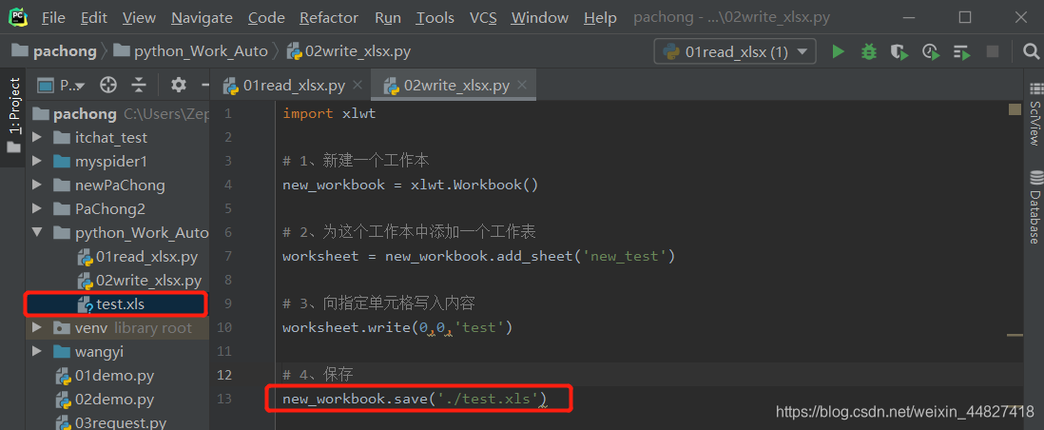Open the Refactor menu

[330, 18]
